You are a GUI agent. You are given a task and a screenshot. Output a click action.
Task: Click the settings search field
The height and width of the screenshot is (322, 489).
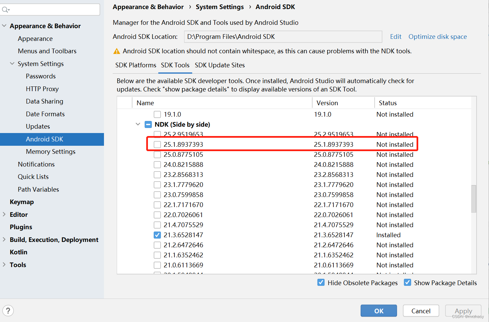click(50, 10)
